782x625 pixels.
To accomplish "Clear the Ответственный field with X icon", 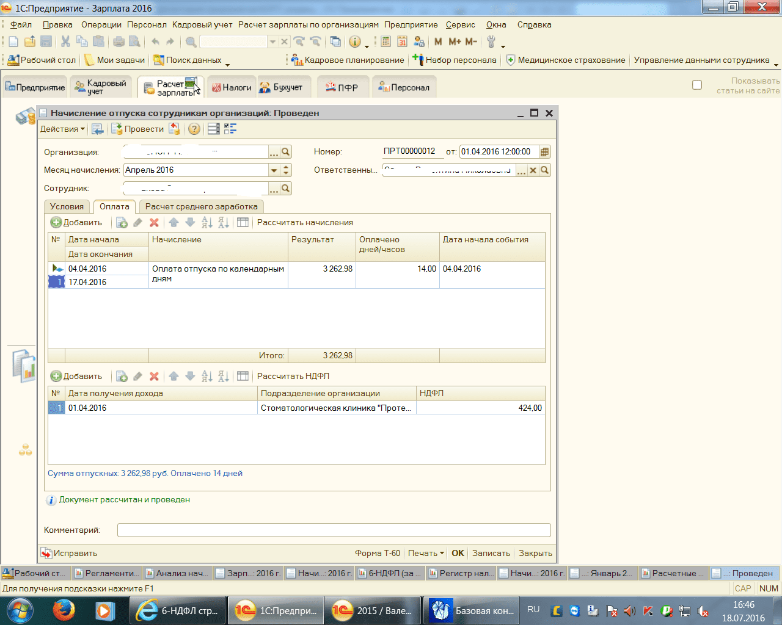I will coord(533,170).
